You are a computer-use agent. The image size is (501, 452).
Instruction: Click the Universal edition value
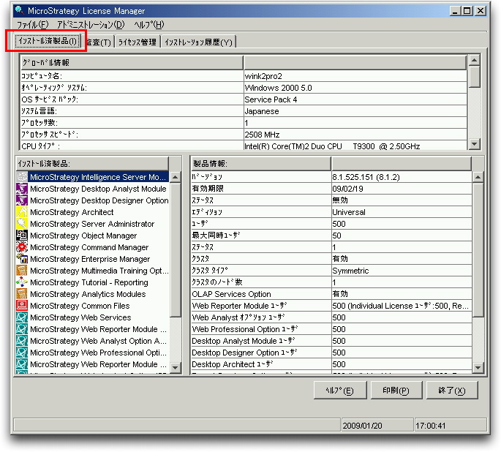pos(349,212)
